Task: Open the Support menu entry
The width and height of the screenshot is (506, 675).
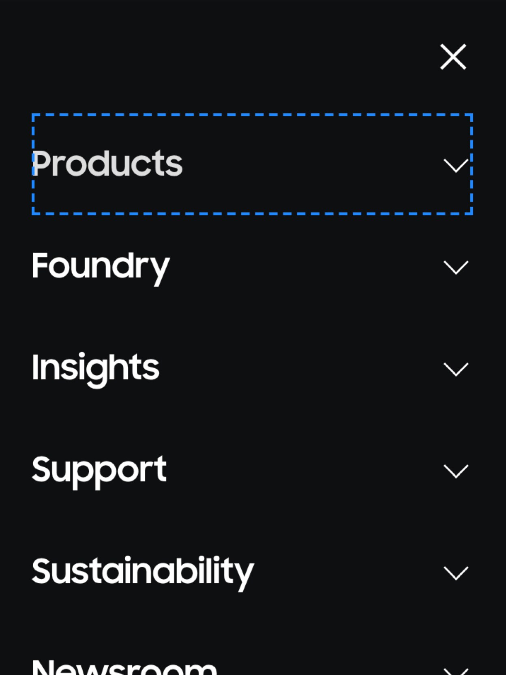Action: (x=99, y=471)
